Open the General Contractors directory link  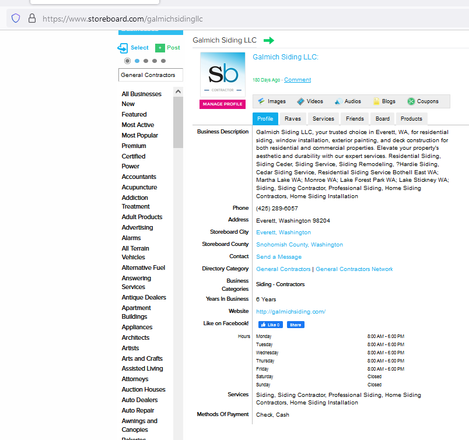283,269
